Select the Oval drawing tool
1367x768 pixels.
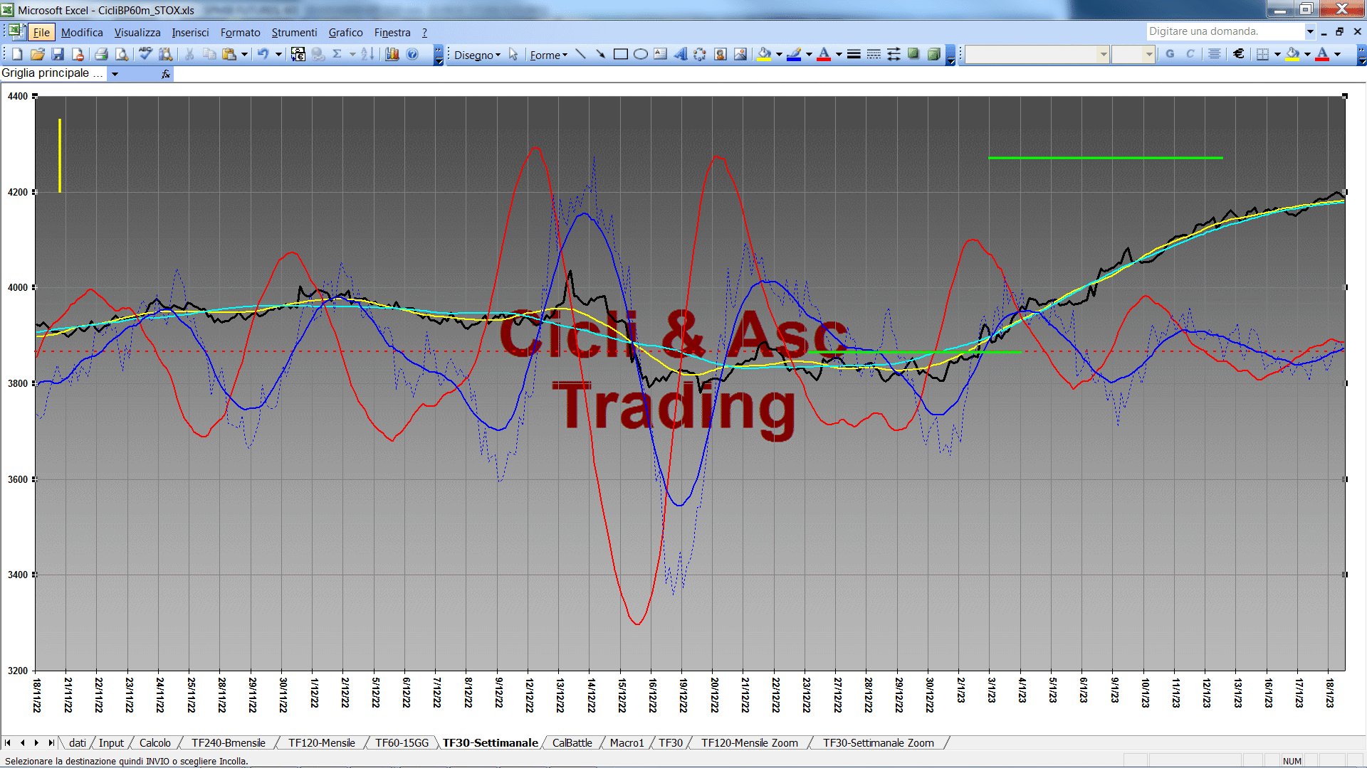pyautogui.click(x=641, y=55)
